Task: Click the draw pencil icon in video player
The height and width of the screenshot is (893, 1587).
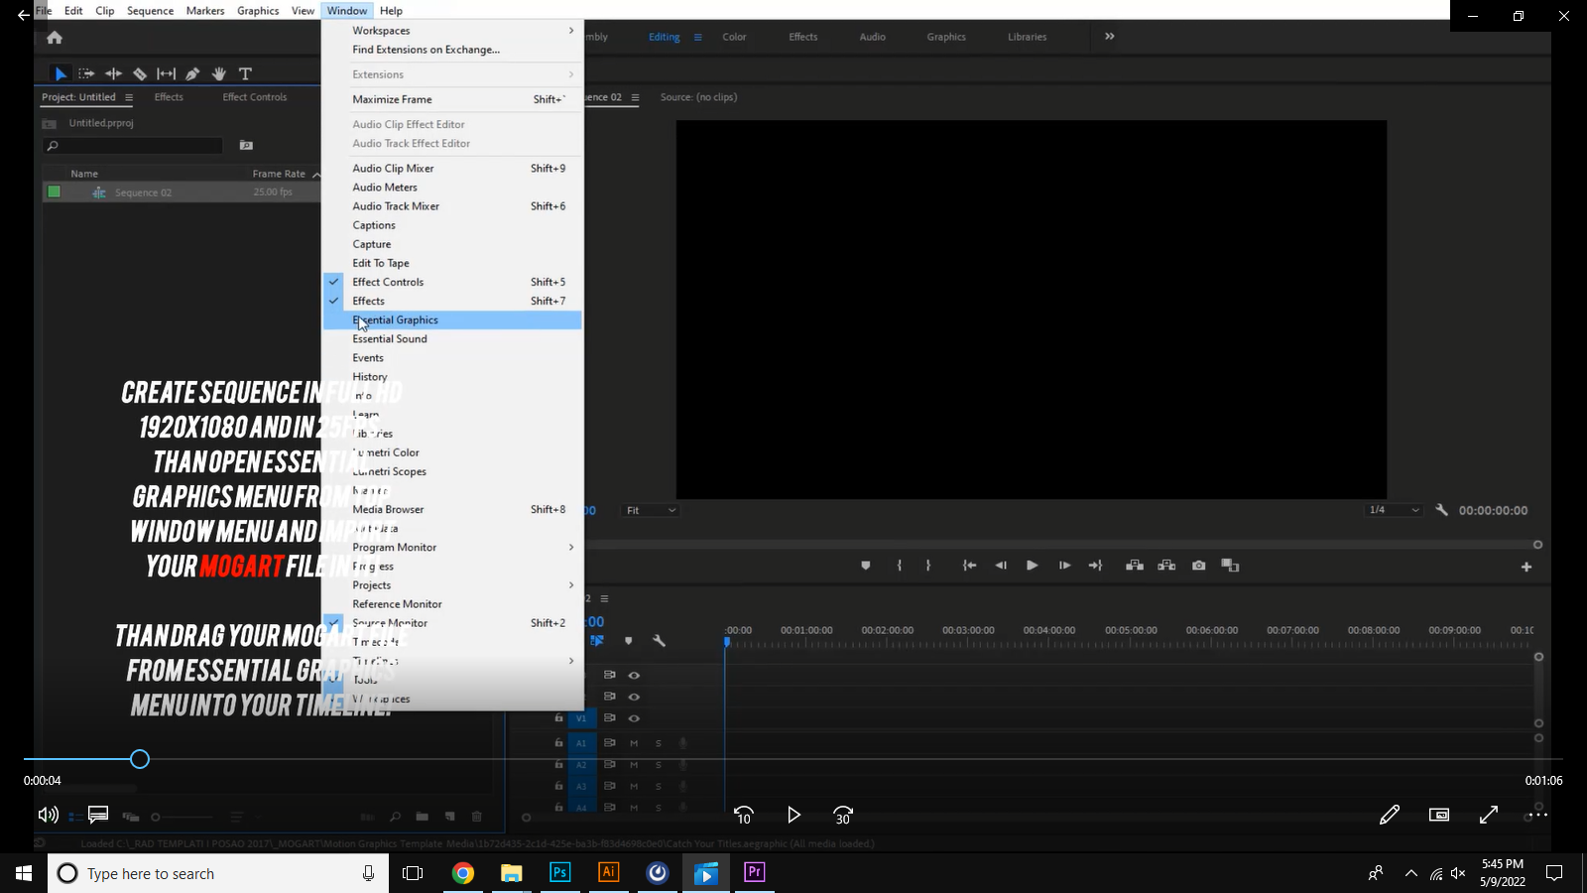Action: coord(1390,815)
